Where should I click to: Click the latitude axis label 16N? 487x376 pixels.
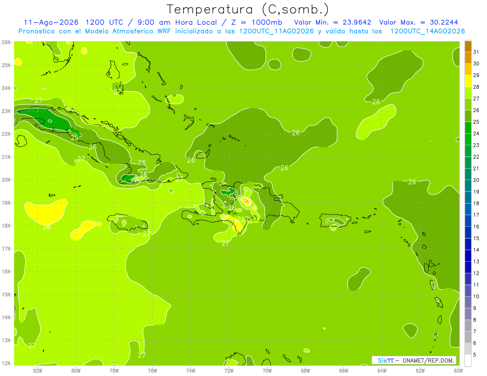[x=6, y=271]
